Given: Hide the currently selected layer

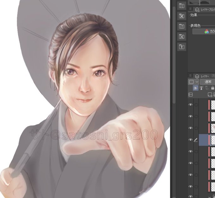Looking at the screenshot, I should (x=190, y=140).
